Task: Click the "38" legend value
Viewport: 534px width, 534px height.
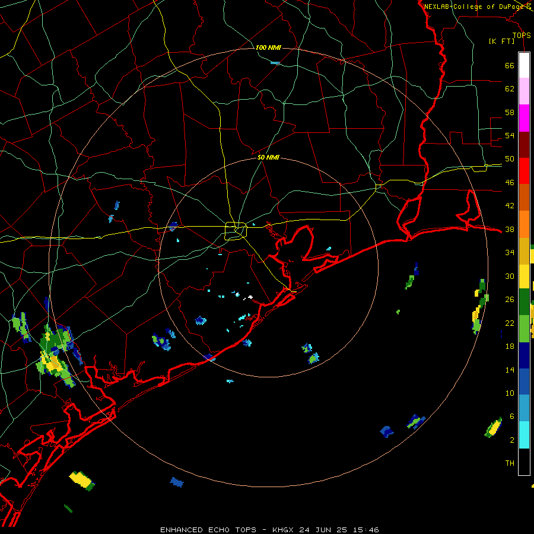Action: [x=510, y=229]
